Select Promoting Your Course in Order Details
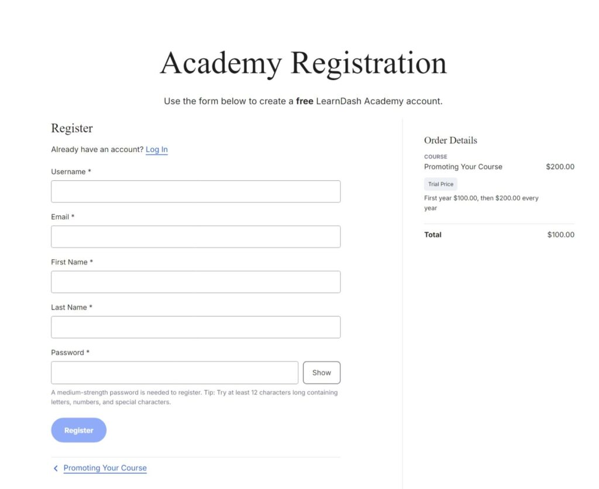 (x=463, y=167)
